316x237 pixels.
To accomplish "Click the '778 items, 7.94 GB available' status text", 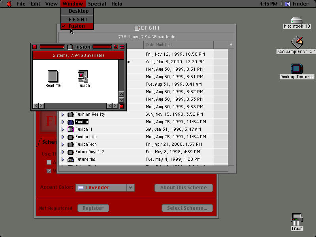I will [147, 37].
